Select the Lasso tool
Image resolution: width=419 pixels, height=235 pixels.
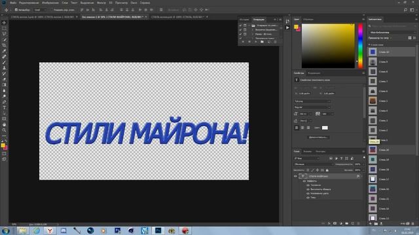coord(4,34)
